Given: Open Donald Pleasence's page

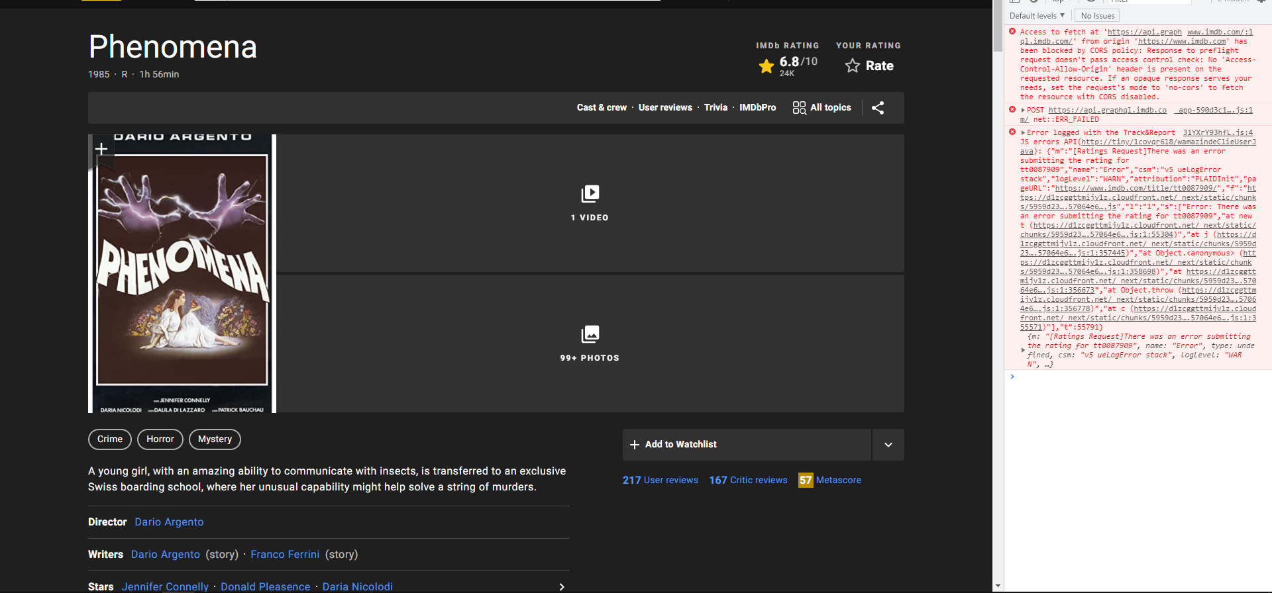Looking at the screenshot, I should point(265,587).
